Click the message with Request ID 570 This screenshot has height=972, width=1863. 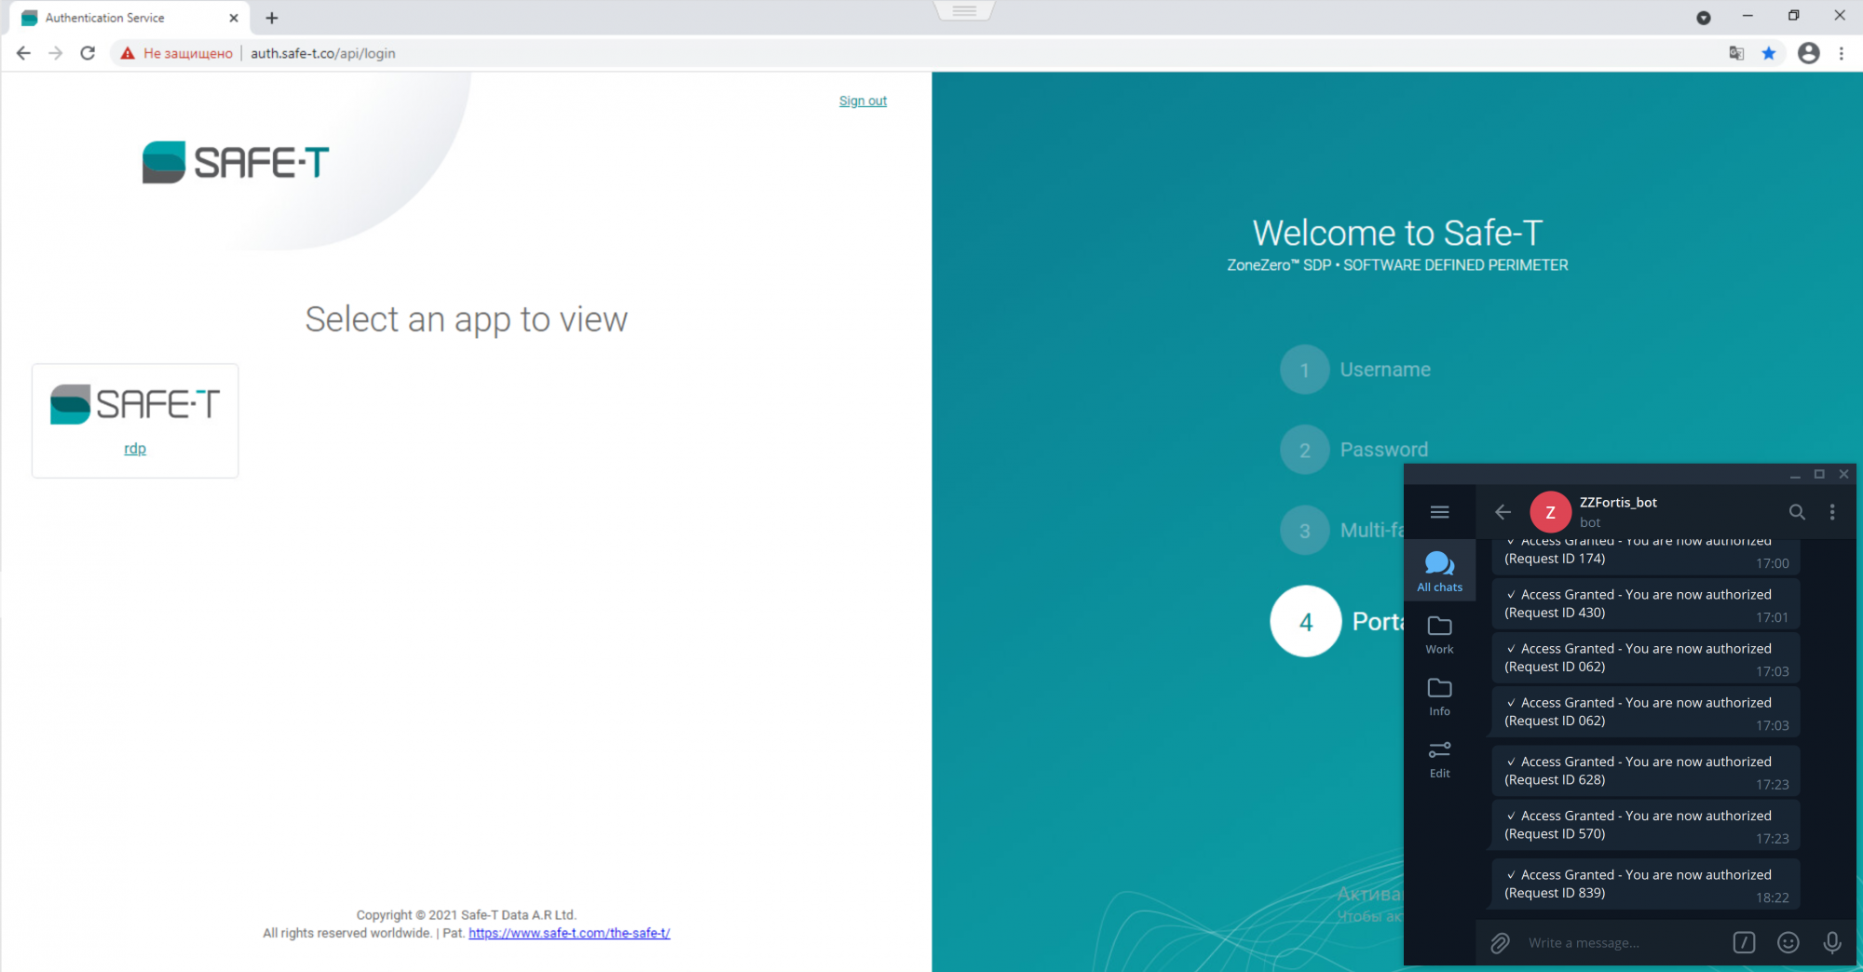pyautogui.click(x=1645, y=825)
